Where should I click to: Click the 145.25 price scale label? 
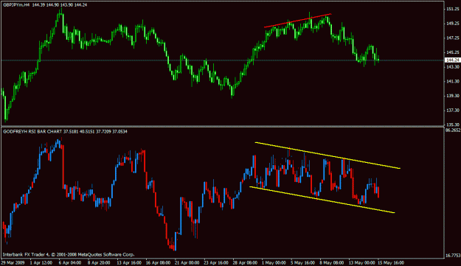[x=453, y=52]
